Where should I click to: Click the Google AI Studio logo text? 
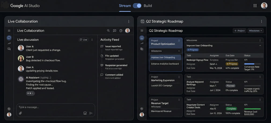click(25, 6)
